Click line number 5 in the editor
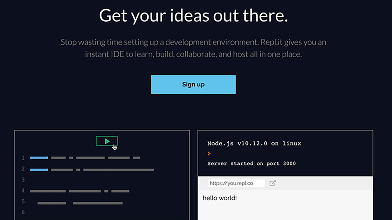392x220 pixels. 23,201
